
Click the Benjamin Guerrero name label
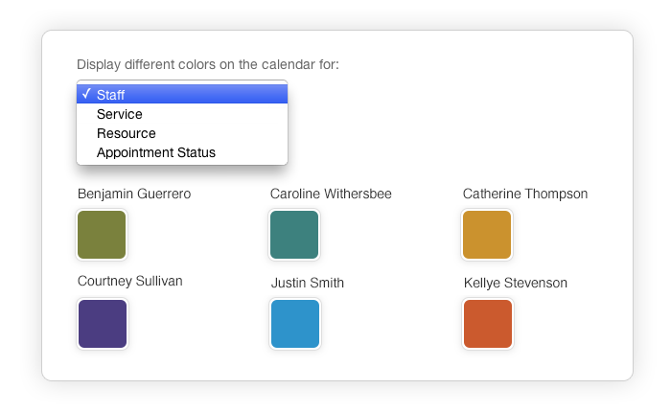134,195
